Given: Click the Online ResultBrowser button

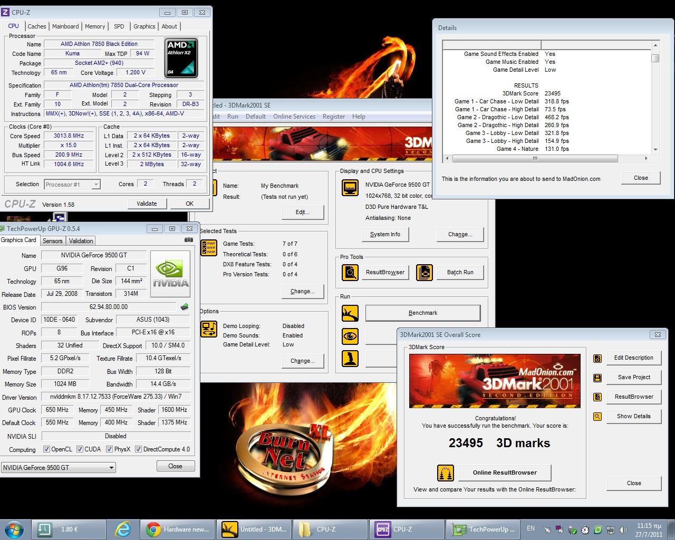Looking at the screenshot, I should pos(505,472).
